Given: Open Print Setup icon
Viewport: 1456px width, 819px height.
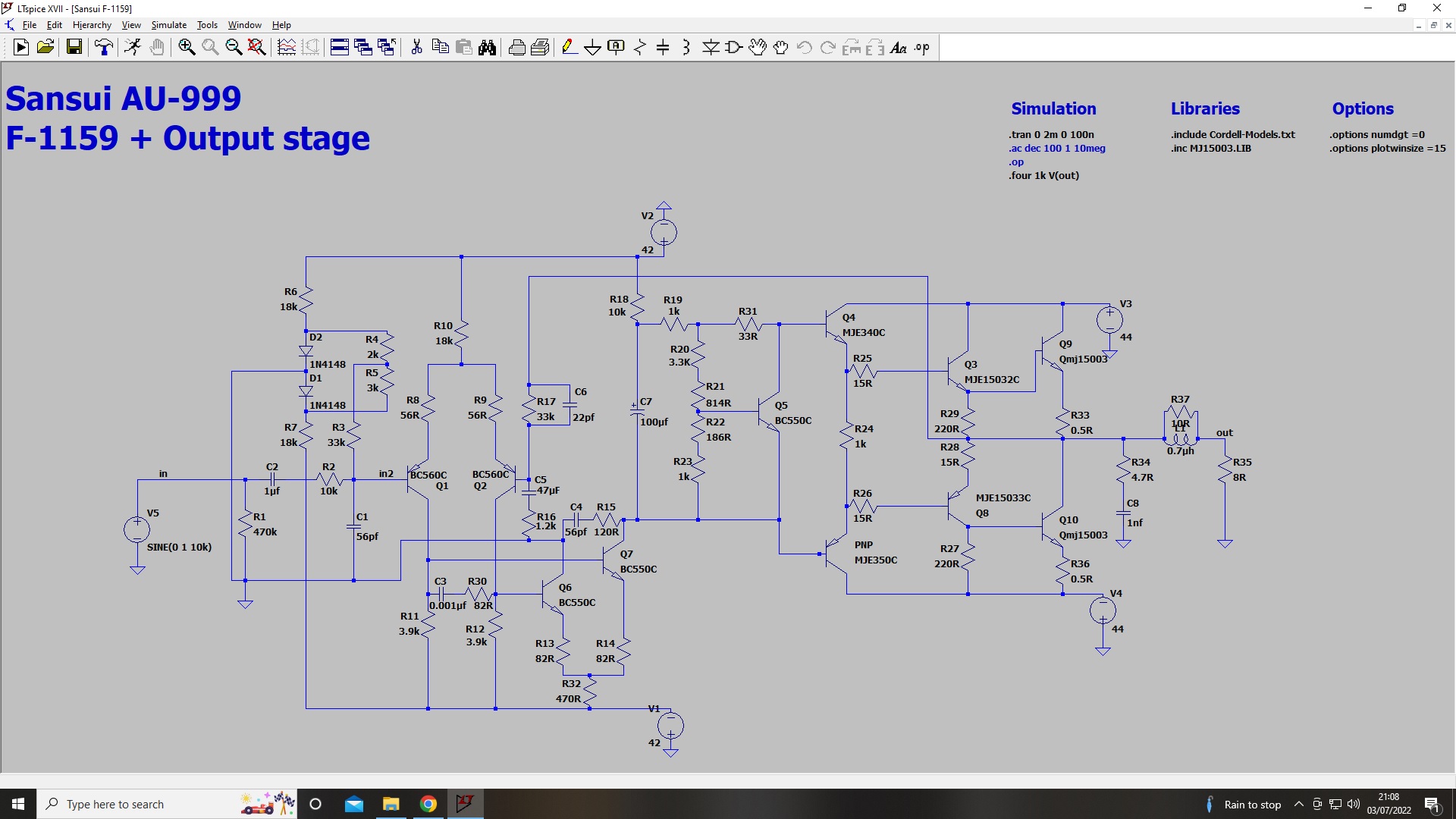Looking at the screenshot, I should tap(516, 48).
